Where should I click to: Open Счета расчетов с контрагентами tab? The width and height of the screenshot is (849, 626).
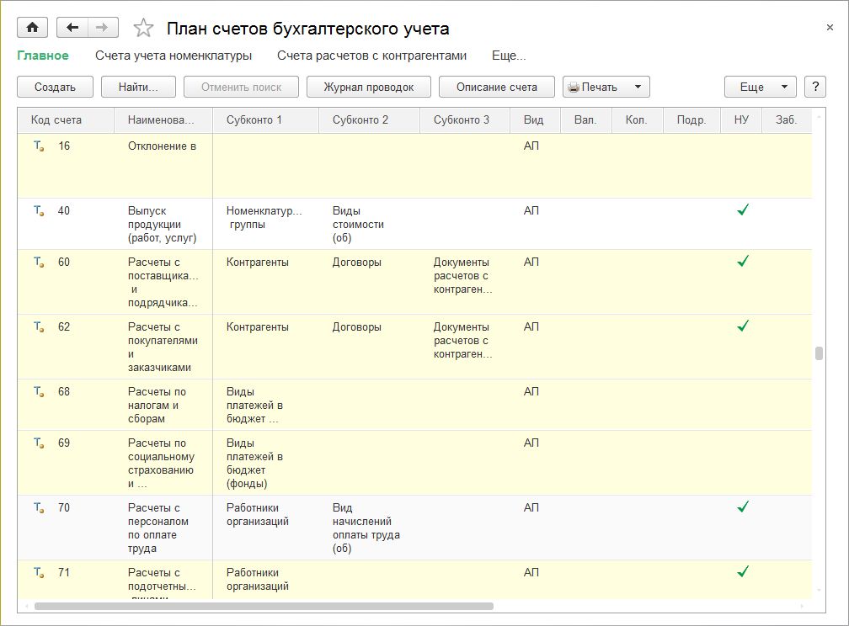pos(371,56)
